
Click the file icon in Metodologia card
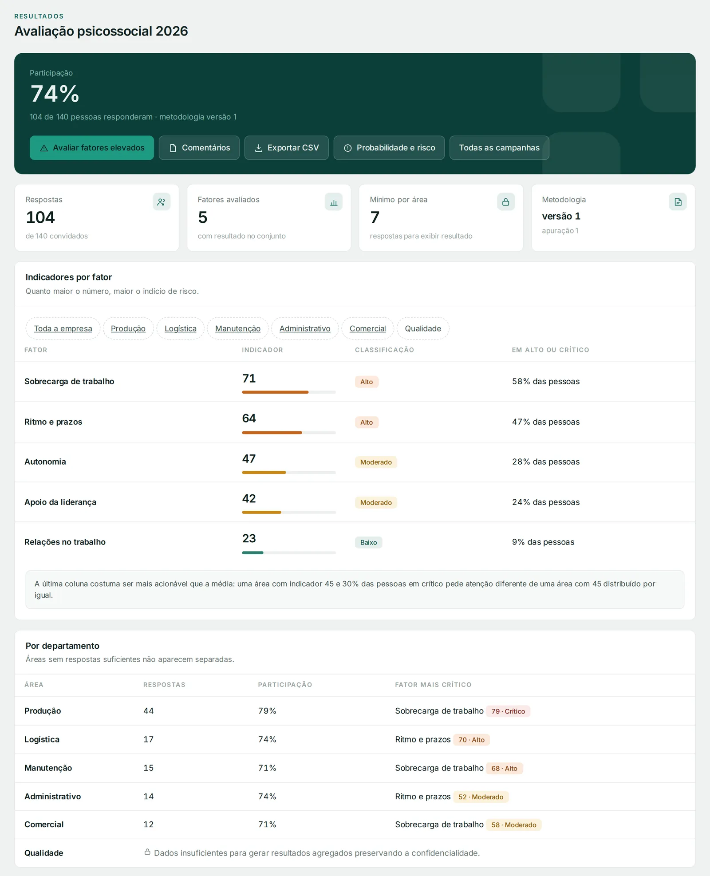point(678,202)
